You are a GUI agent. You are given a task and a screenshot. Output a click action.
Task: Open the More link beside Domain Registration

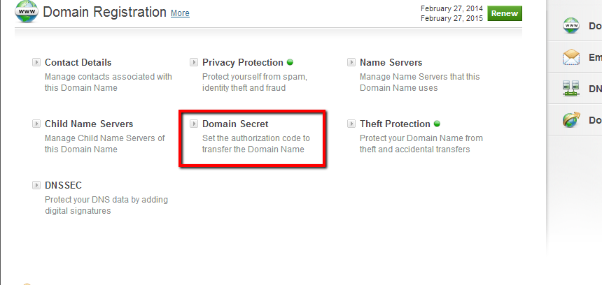click(x=180, y=13)
